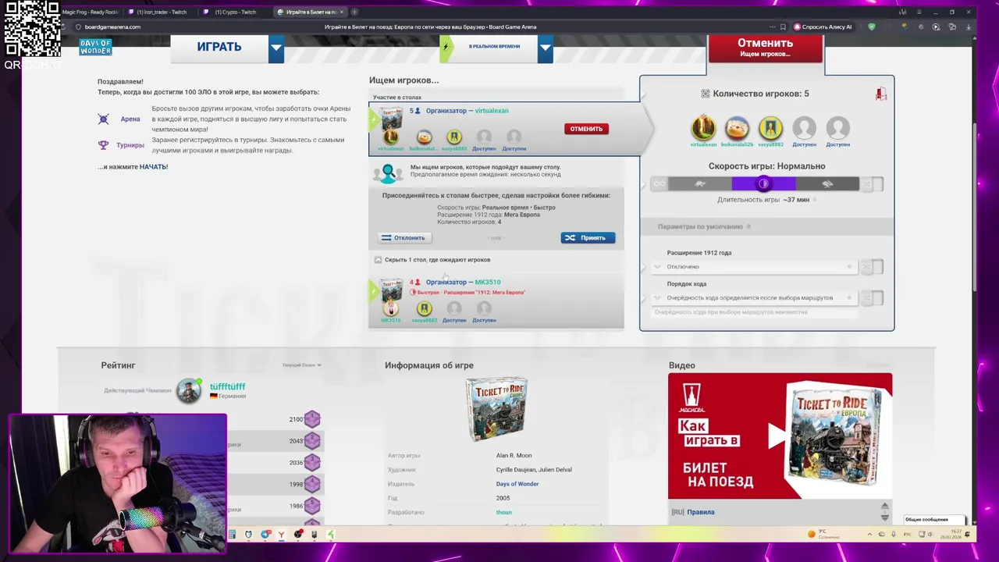Screen dimensions: 999x562
Task: Open the Турниры link
Action: pos(130,145)
